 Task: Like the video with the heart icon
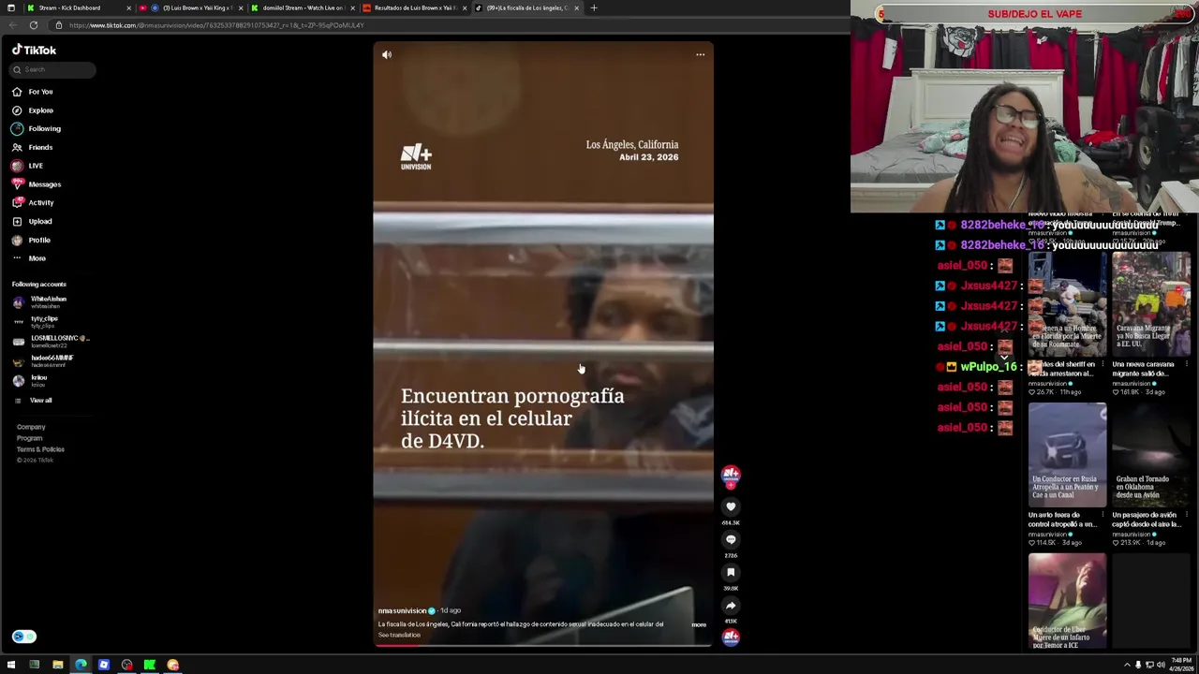731,506
